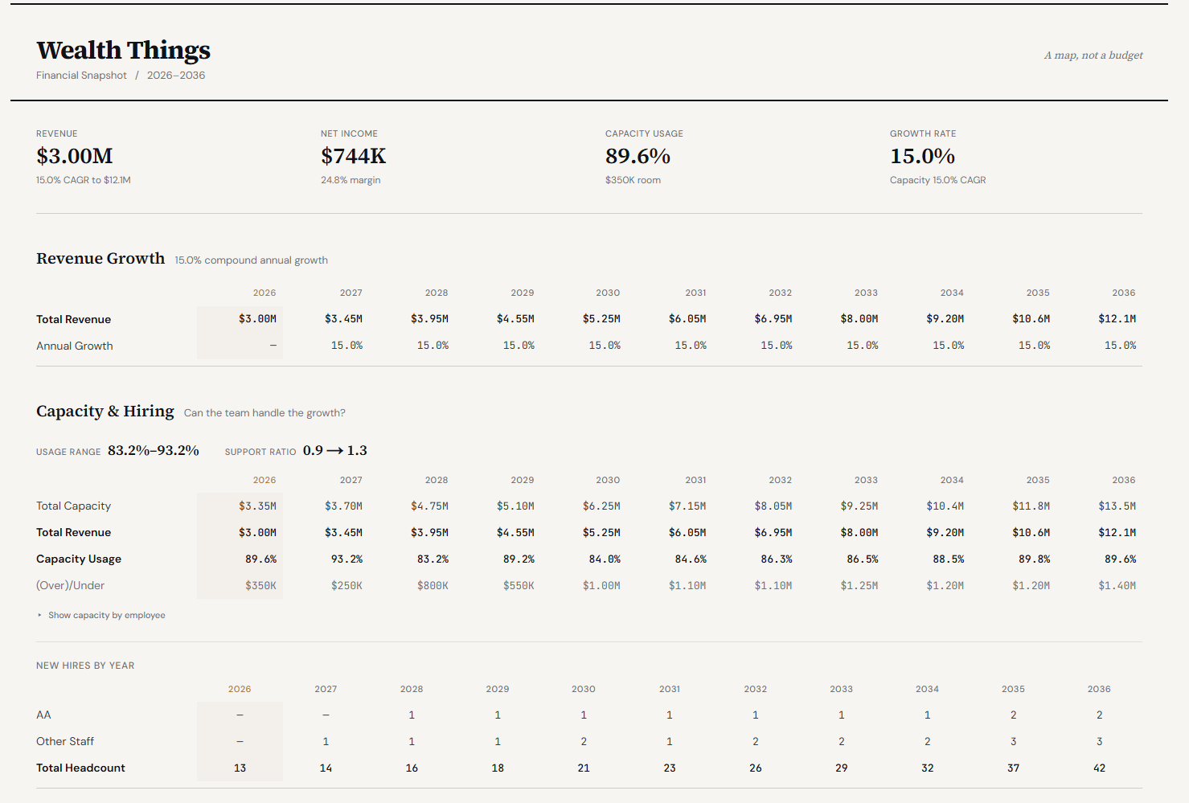Click 2036 total revenue value $12.1M in Revenue Growth

(1117, 319)
